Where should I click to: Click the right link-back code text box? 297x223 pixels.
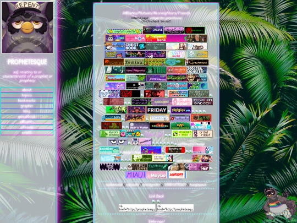175,208
